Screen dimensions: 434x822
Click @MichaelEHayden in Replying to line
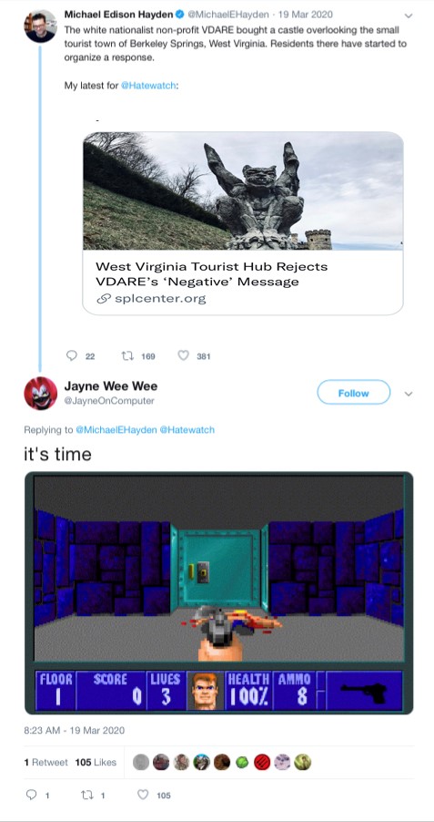[x=116, y=429]
